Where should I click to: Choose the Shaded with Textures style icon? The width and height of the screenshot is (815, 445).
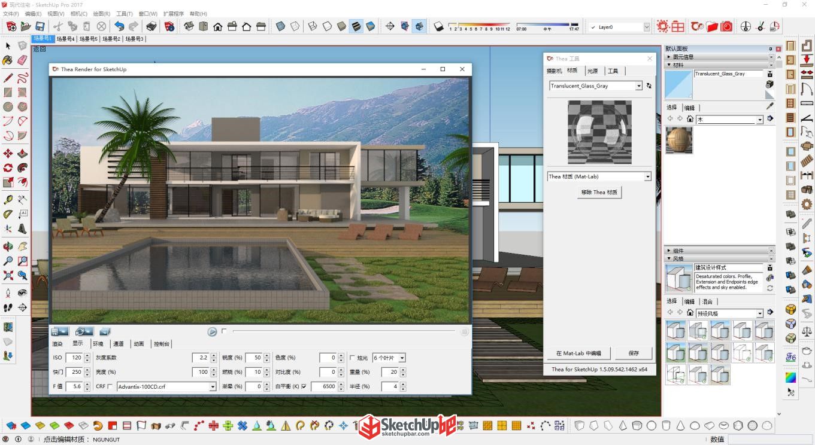[x=356, y=26]
